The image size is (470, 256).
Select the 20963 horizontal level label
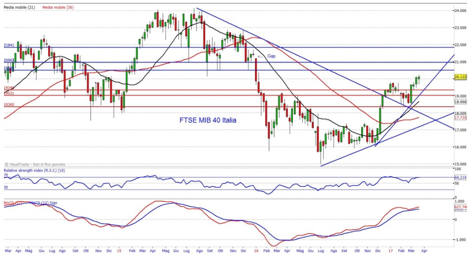pyautogui.click(x=9, y=60)
